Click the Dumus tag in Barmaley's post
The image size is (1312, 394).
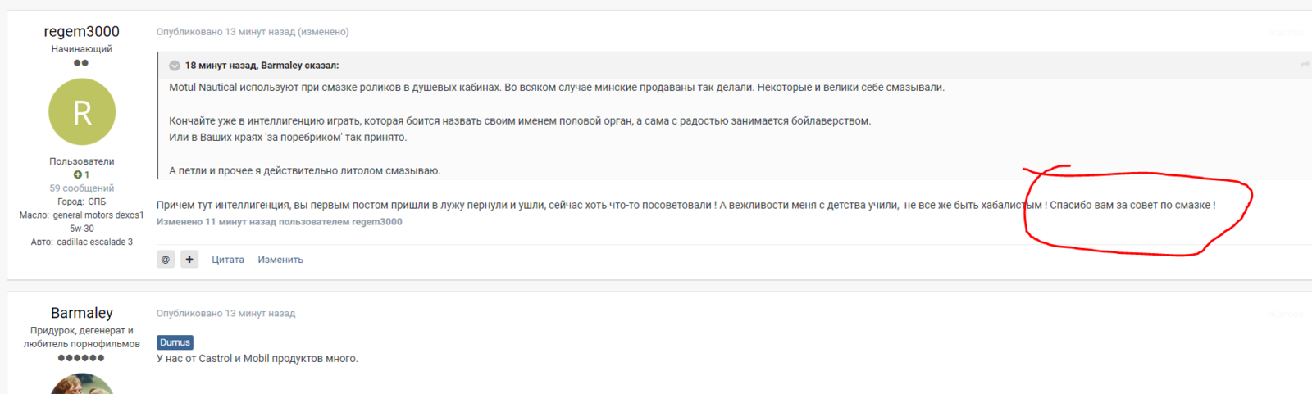[175, 342]
